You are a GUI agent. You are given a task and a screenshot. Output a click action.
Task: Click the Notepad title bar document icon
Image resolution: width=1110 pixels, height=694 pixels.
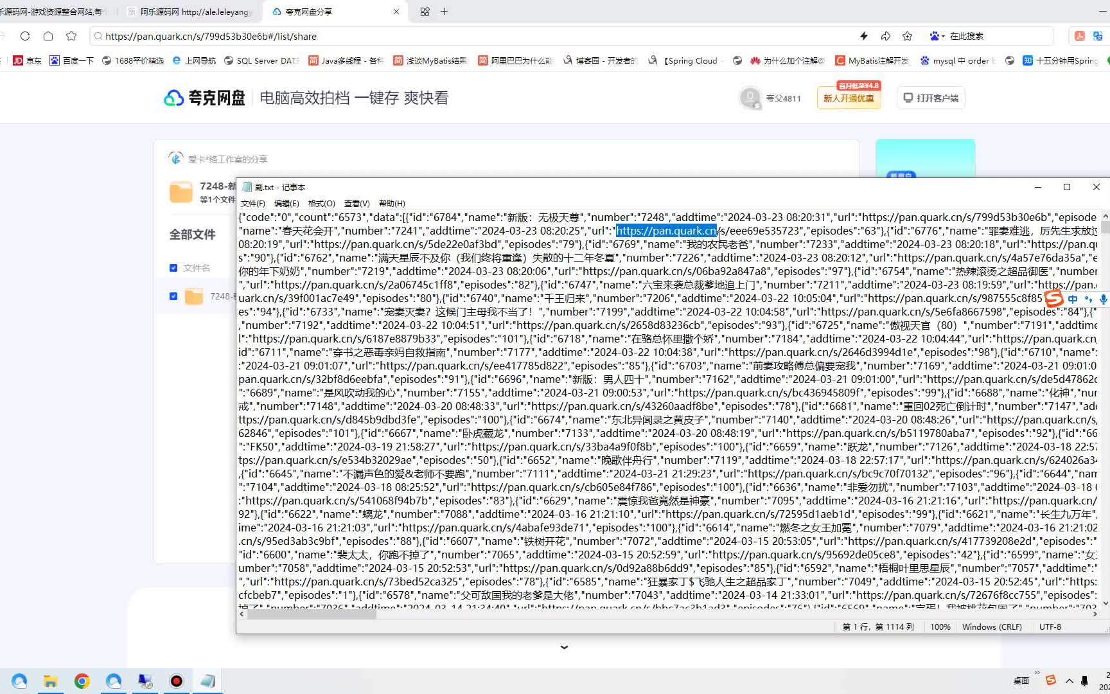click(x=247, y=187)
